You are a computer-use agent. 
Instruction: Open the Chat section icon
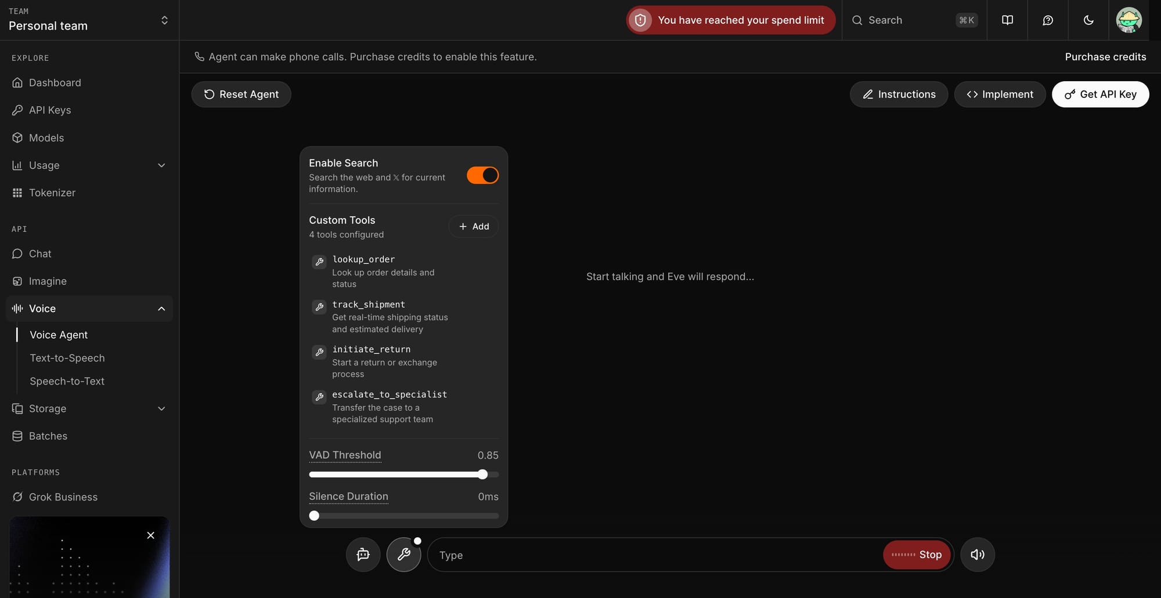click(17, 253)
